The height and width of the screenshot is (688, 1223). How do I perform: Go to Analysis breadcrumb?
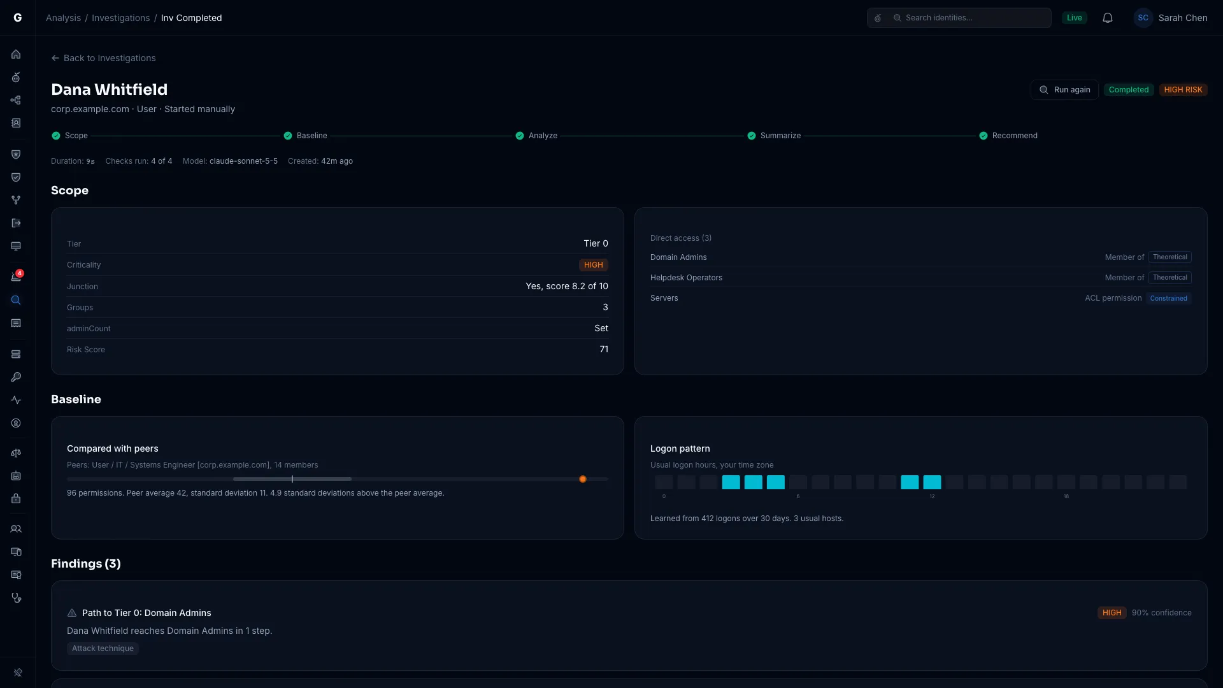(63, 18)
